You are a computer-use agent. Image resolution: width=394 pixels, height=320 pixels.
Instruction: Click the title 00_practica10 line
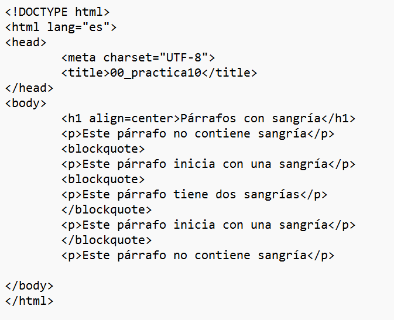pos(159,73)
